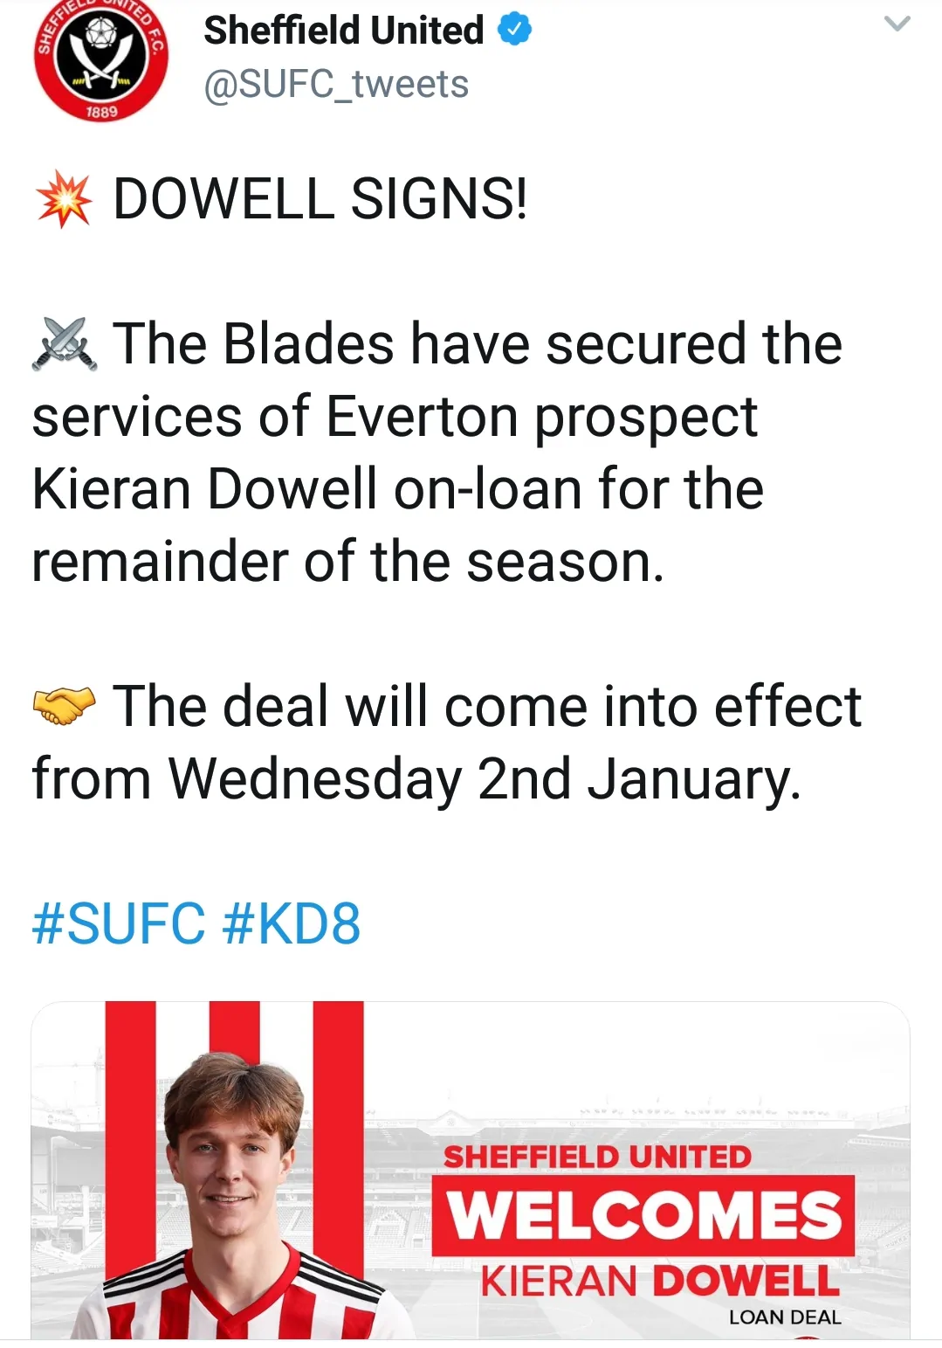Click the collision emoji before DOWELL SIGNS
The image size is (942, 1348).
pyautogui.click(x=64, y=200)
